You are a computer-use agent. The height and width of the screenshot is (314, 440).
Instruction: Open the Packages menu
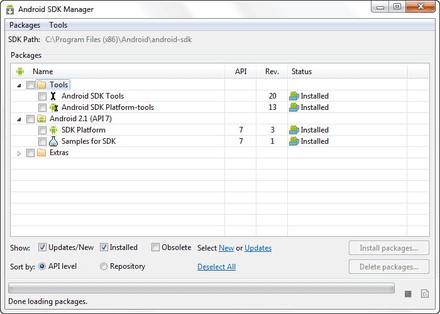point(25,25)
